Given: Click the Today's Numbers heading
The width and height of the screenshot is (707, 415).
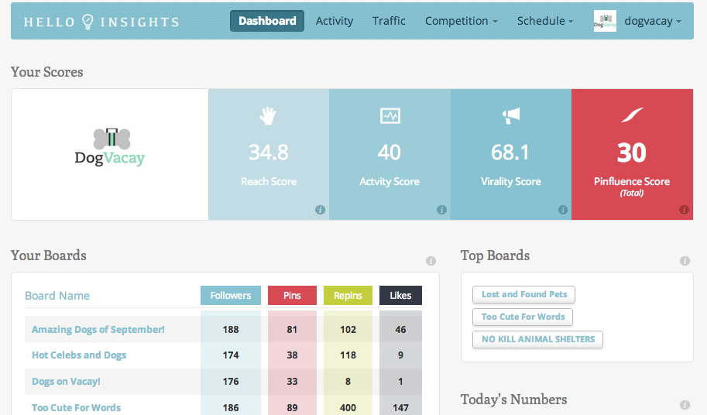Looking at the screenshot, I should coord(513,400).
